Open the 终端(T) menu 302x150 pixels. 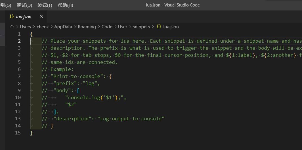click(45, 5)
